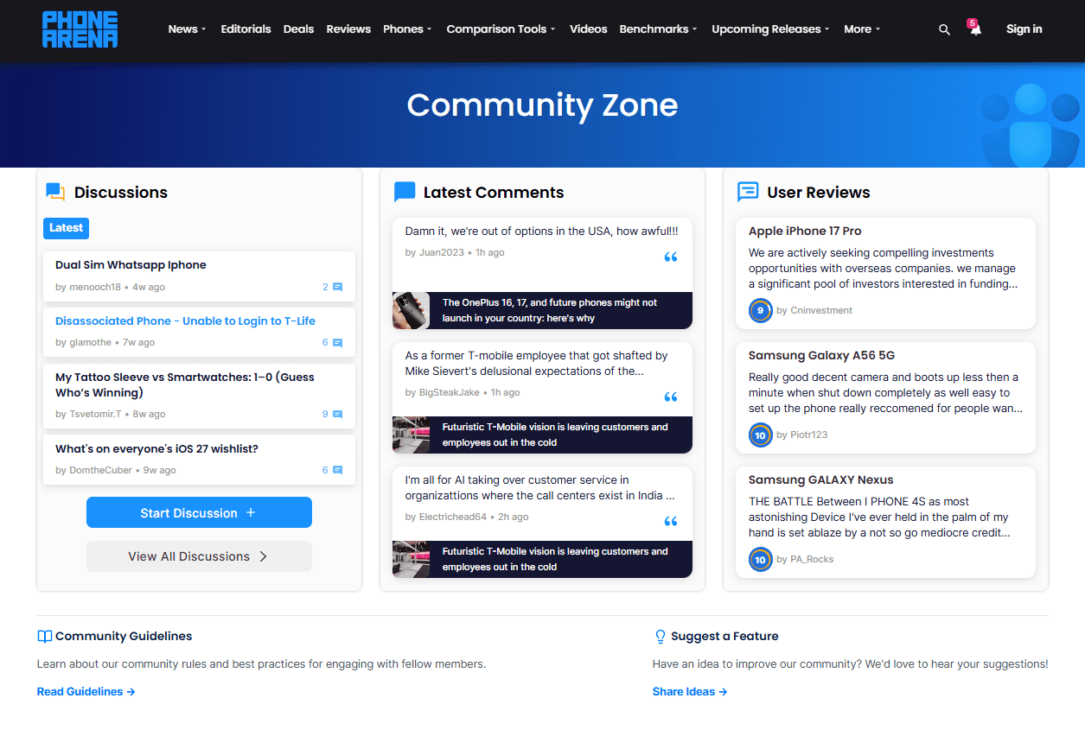Viewport: 1085px width, 730px height.
Task: Open the notifications bell icon
Action: [x=975, y=29]
